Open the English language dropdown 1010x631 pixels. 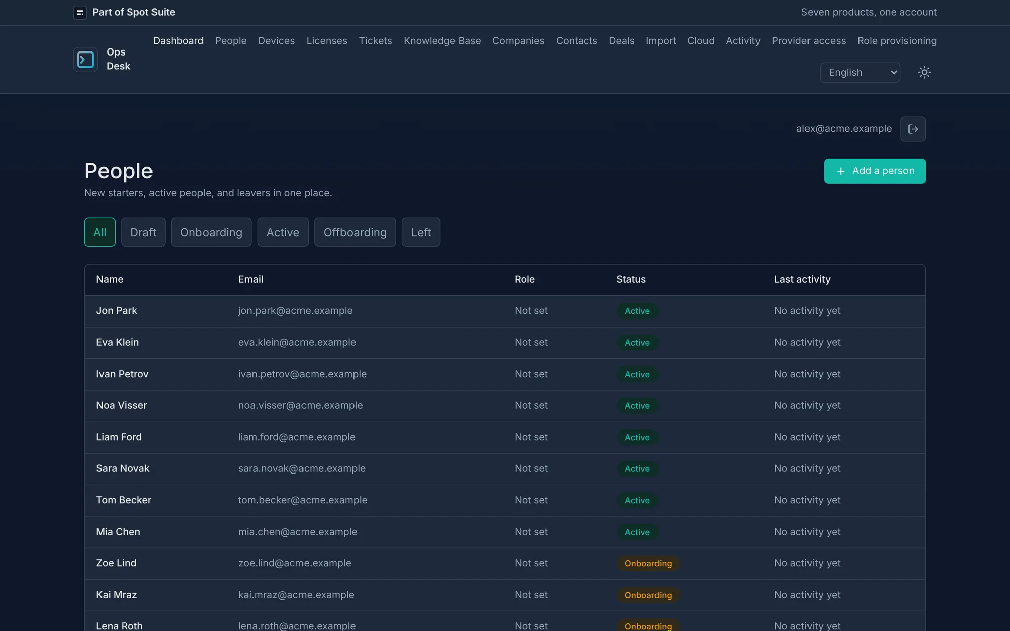860,72
